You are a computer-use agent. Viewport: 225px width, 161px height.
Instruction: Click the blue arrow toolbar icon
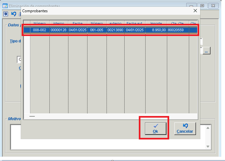coord(5,14)
